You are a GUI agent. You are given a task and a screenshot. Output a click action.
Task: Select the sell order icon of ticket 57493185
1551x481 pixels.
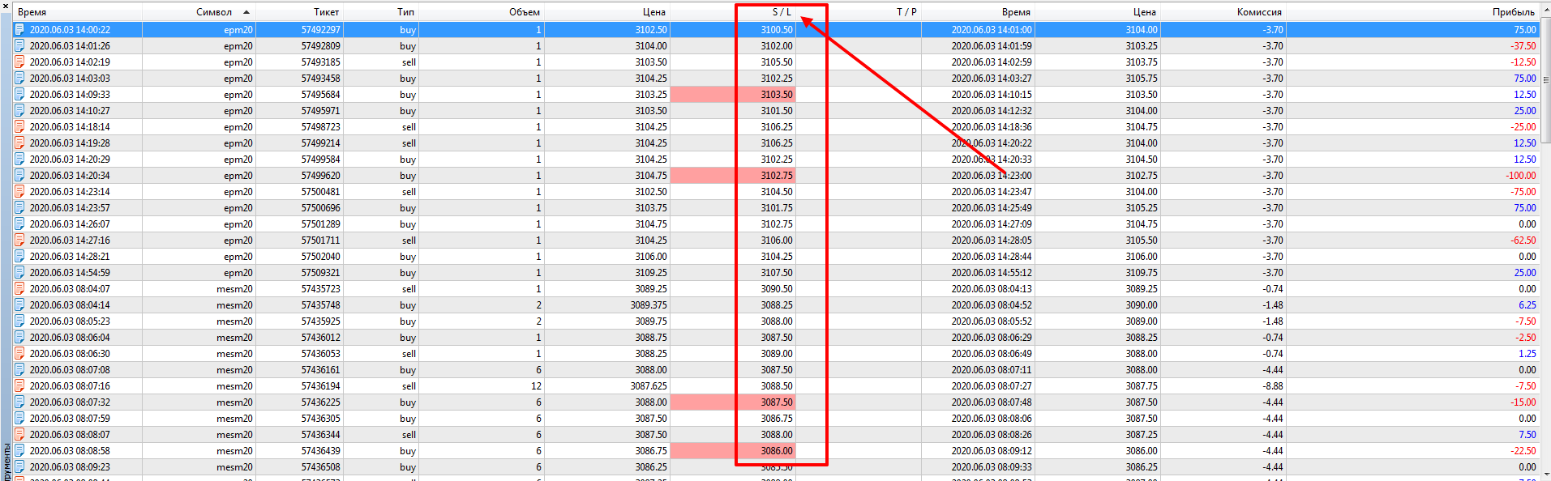[20, 62]
